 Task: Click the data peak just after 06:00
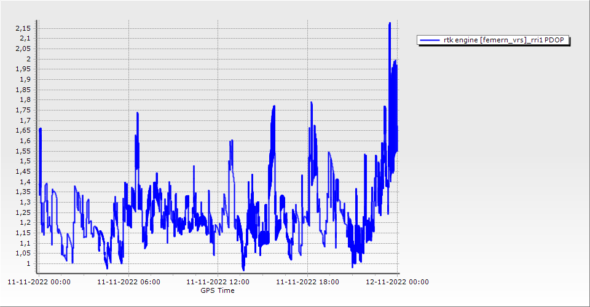click(138, 114)
